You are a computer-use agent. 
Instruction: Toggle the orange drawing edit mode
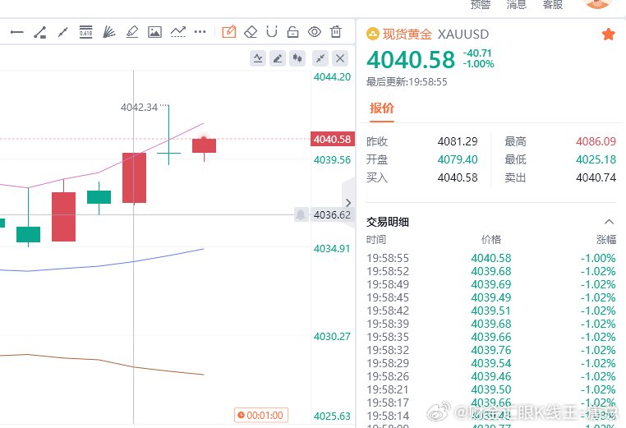tap(228, 31)
